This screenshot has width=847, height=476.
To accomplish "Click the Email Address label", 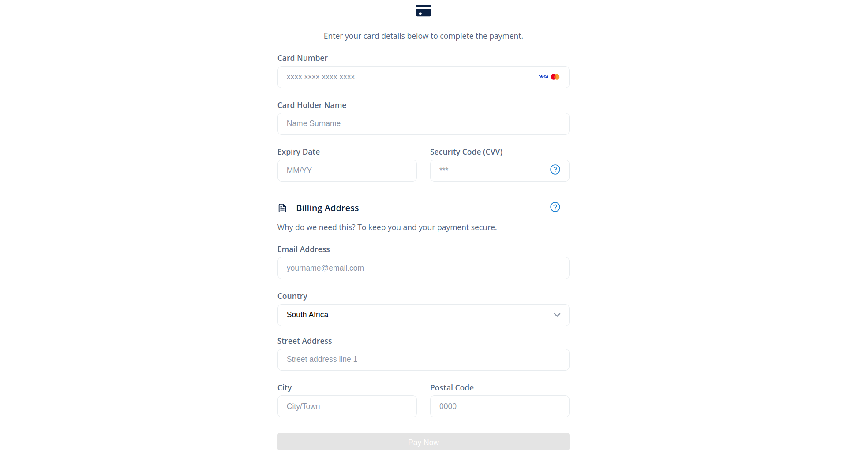I will [x=304, y=249].
